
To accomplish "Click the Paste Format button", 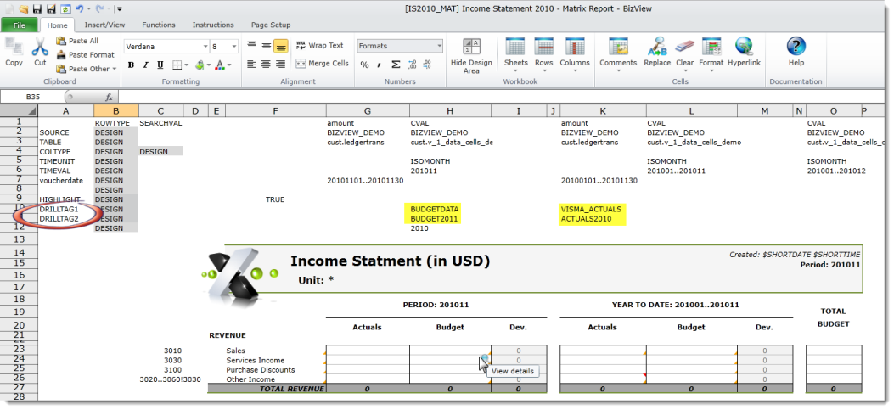I will 85,54.
